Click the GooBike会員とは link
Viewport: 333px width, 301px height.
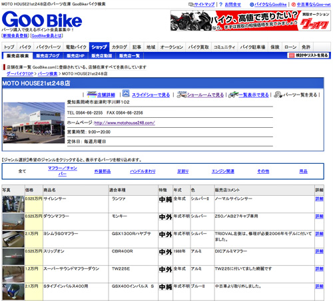tap(47, 35)
